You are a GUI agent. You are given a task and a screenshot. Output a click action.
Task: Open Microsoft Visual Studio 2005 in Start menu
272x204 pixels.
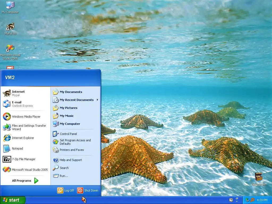pos(25,170)
